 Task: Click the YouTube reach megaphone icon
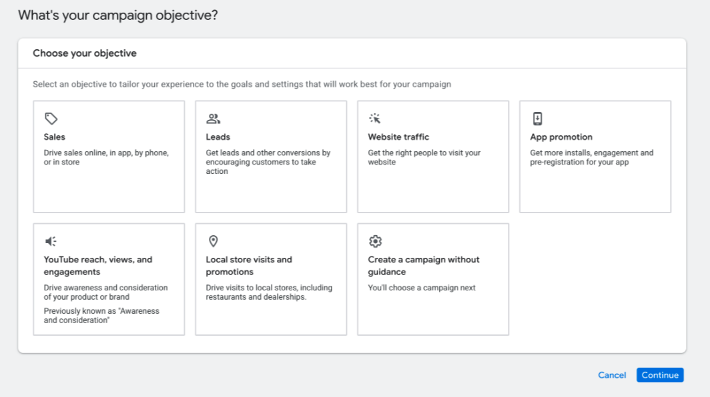[x=51, y=241]
